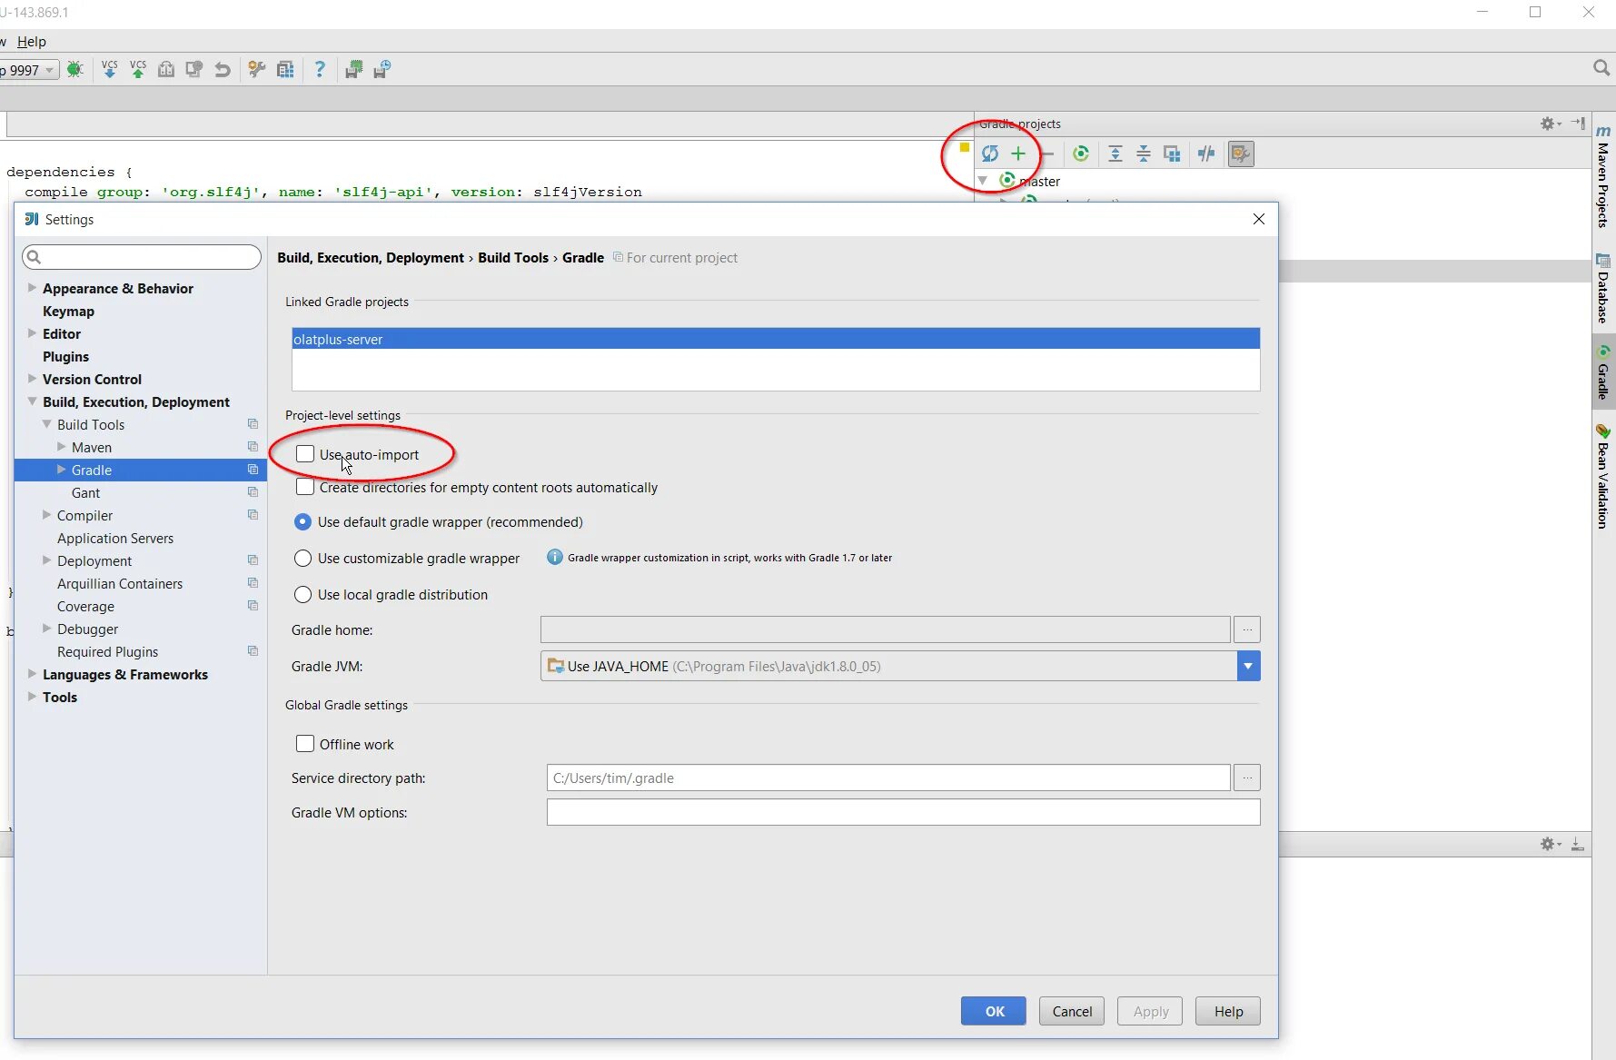Open Gradle projects panel gear menu
1616x1060 pixels.
coord(1550,124)
